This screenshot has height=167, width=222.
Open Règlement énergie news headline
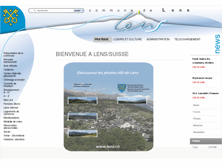point(202,78)
